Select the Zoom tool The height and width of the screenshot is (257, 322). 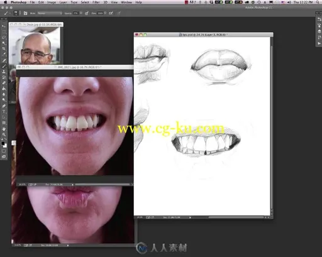click(x=4, y=134)
